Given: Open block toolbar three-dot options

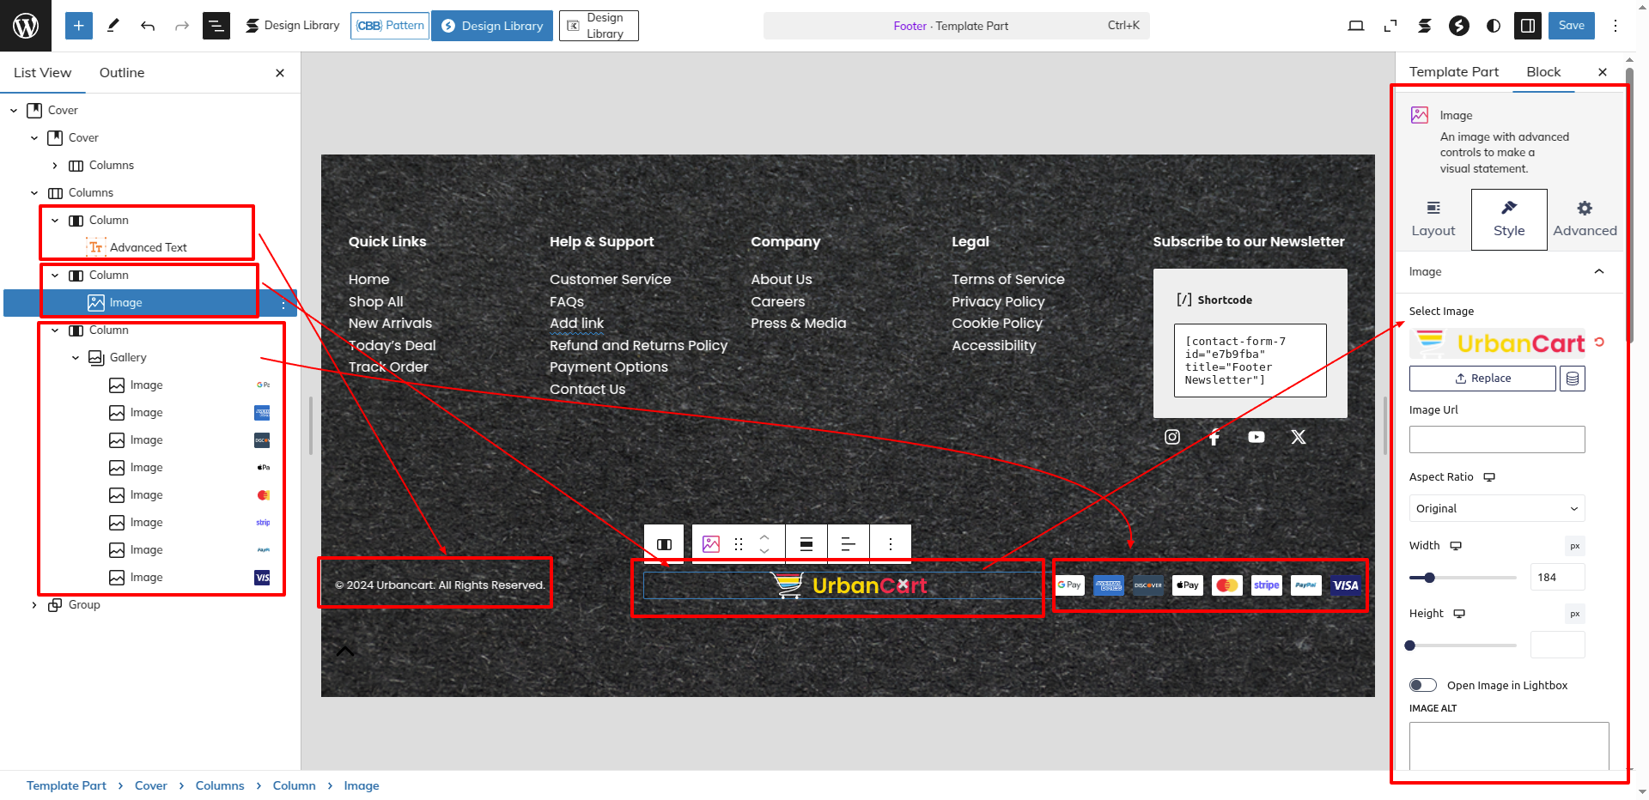Looking at the screenshot, I should pyautogui.click(x=891, y=544).
